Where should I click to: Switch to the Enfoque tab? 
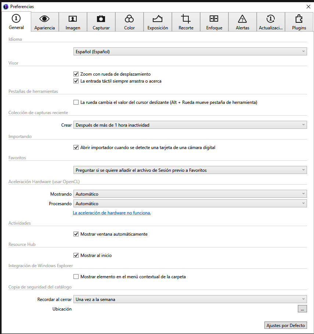pos(214,22)
